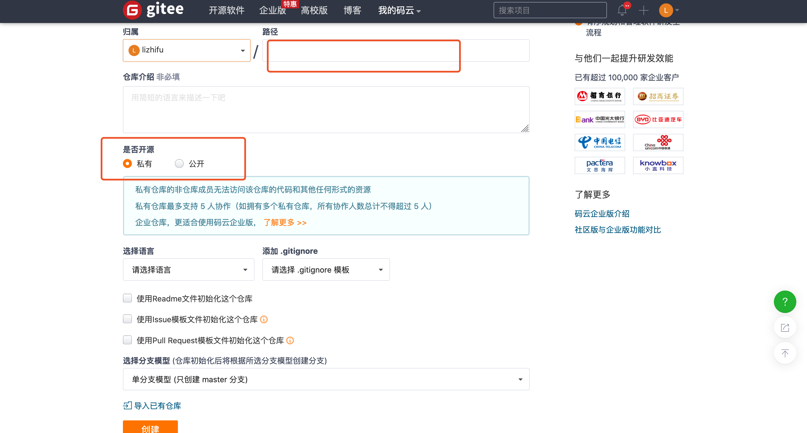Open the 请选择语言 dropdown
807x433 pixels.
[188, 270]
